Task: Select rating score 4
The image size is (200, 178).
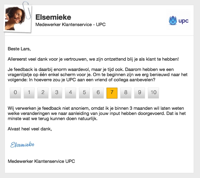Action: 70,93
